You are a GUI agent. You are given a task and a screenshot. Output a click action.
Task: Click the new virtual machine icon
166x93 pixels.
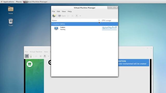tap(54, 16)
